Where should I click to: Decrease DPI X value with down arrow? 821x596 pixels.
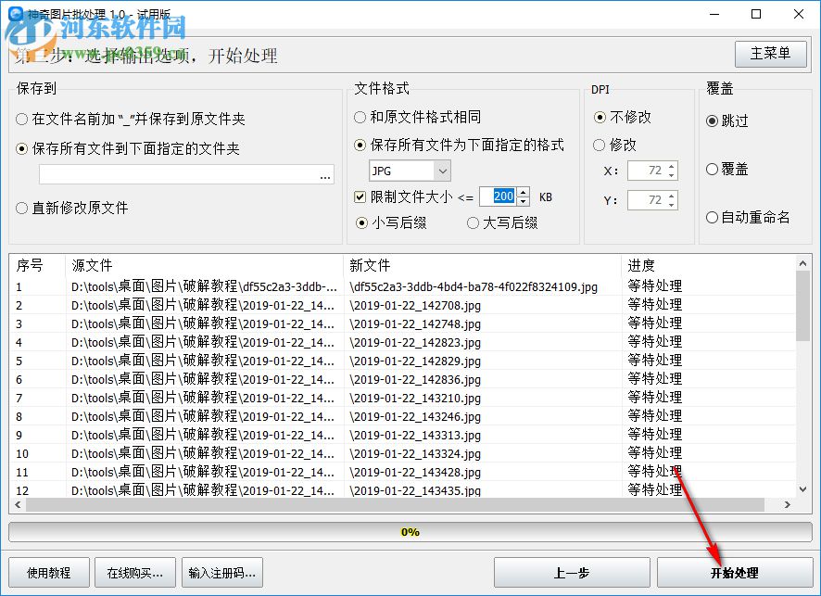[x=672, y=175]
